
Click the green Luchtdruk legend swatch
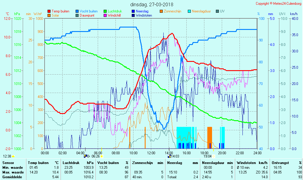(x=105, y=11)
